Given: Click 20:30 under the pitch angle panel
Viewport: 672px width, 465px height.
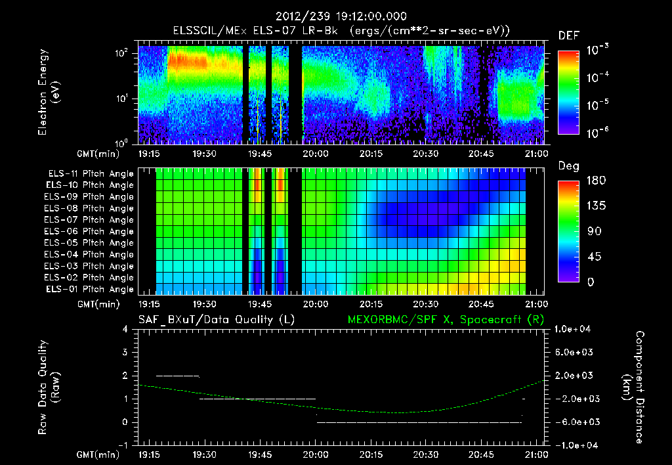Looking at the screenshot, I should pos(425,305).
